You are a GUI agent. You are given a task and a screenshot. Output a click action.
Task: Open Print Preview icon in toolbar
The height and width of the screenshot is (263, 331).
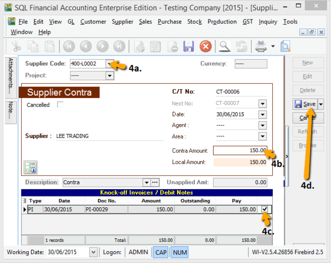[285, 47]
